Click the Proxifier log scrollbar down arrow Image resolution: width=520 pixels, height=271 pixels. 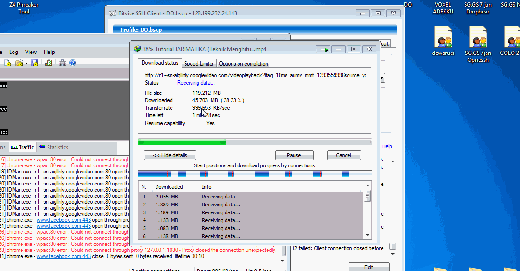[282, 261]
